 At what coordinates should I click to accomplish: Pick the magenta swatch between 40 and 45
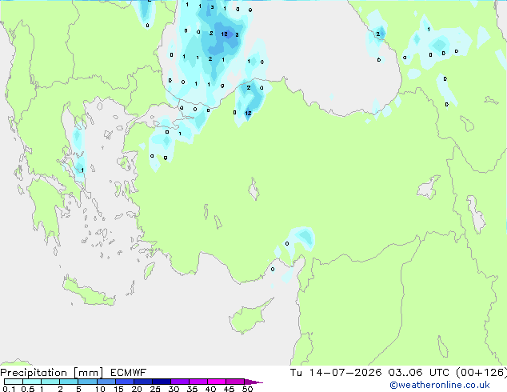coord(217,382)
